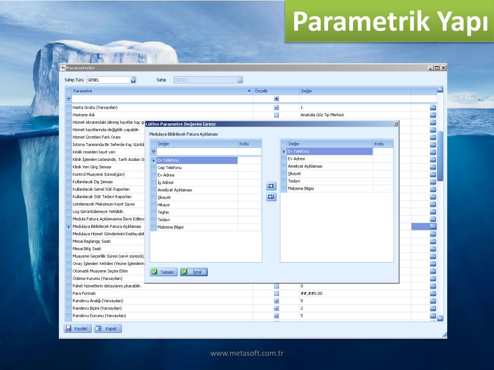
Task: Select İş Adresi in left list
Action: click(197, 183)
